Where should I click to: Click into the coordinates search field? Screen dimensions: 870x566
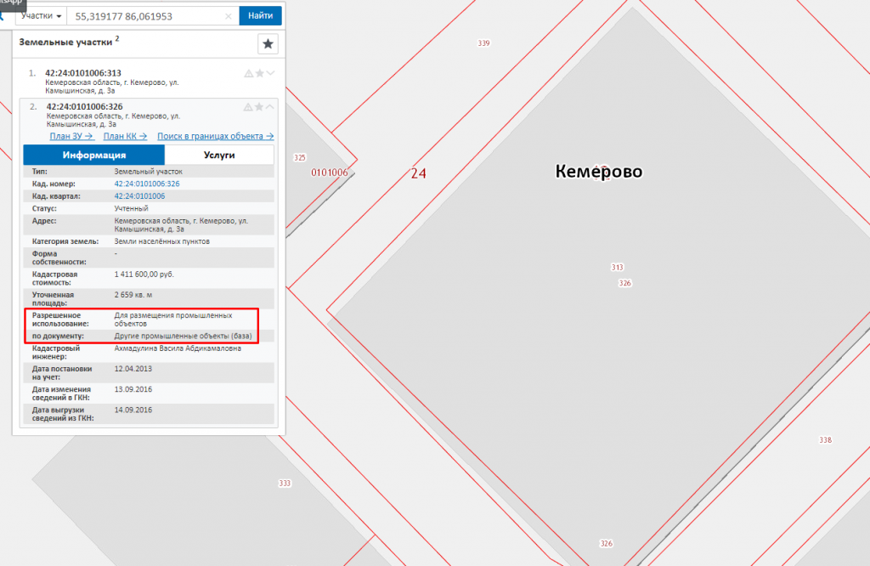149,16
